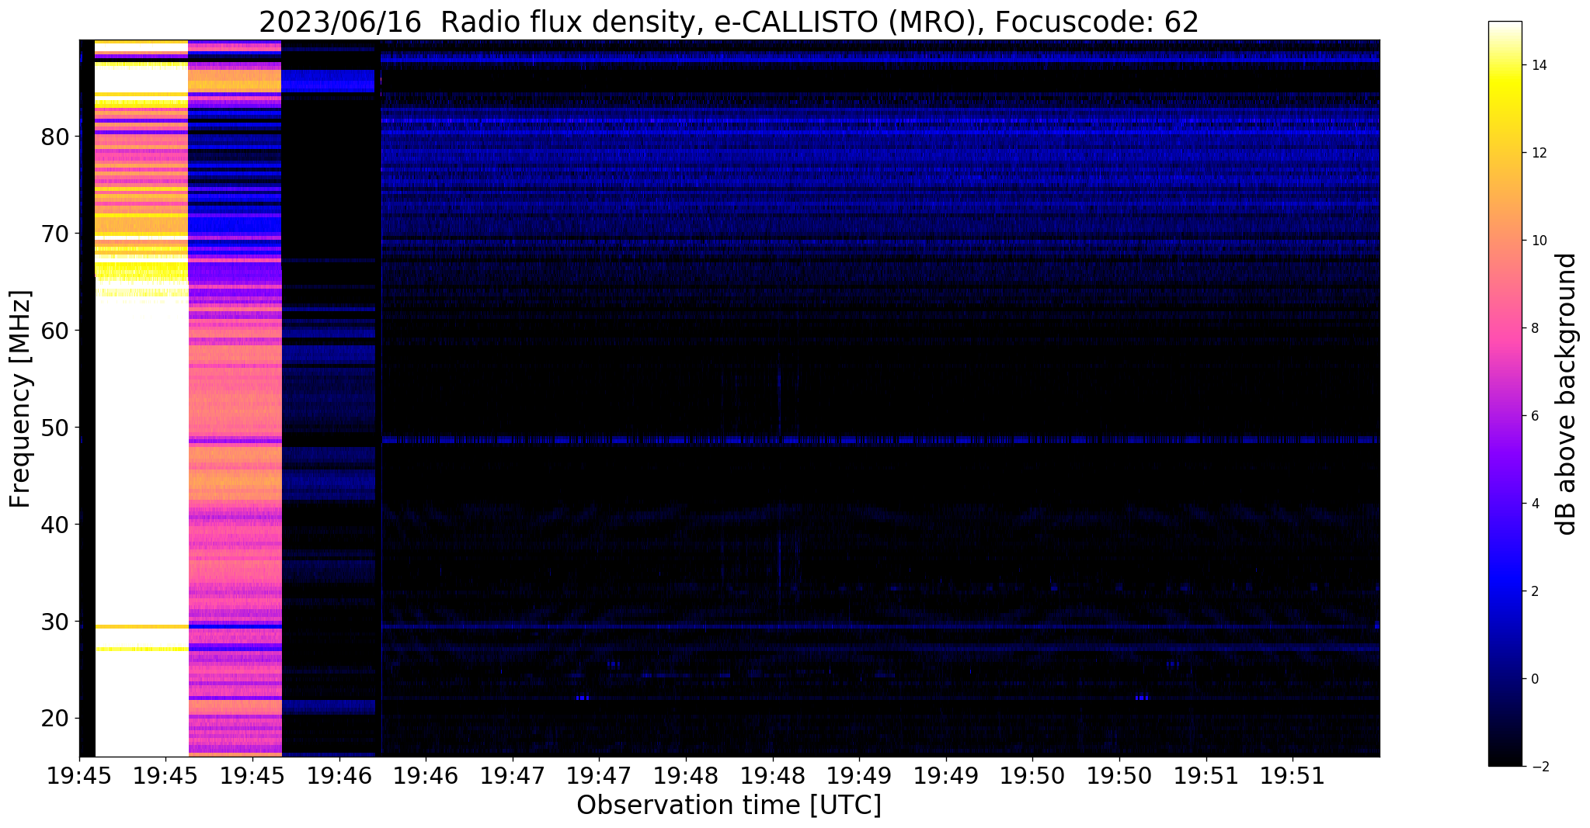Click the colorbar tick value 10

coord(1538,241)
